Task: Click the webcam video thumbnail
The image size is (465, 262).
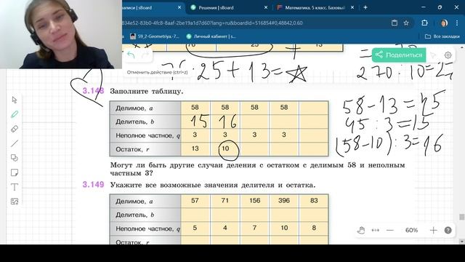Action: click(x=61, y=34)
